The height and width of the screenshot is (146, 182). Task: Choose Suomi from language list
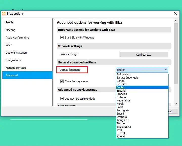pyautogui.click(x=142, y=114)
